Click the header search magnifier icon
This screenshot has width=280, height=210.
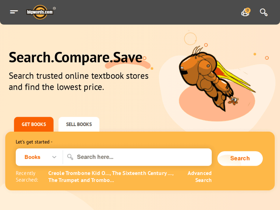coord(264,12)
